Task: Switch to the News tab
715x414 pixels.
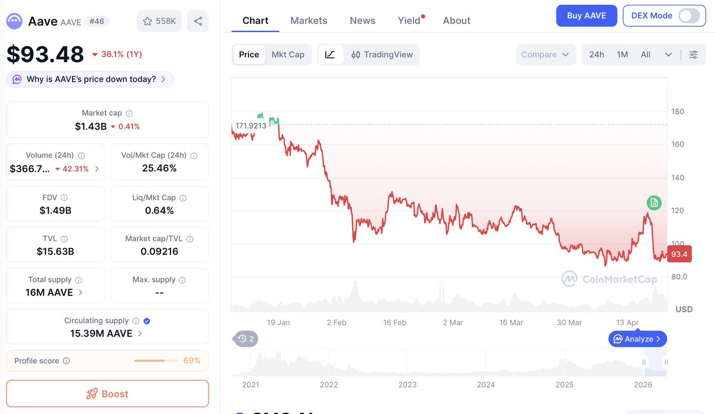Action: (x=362, y=21)
